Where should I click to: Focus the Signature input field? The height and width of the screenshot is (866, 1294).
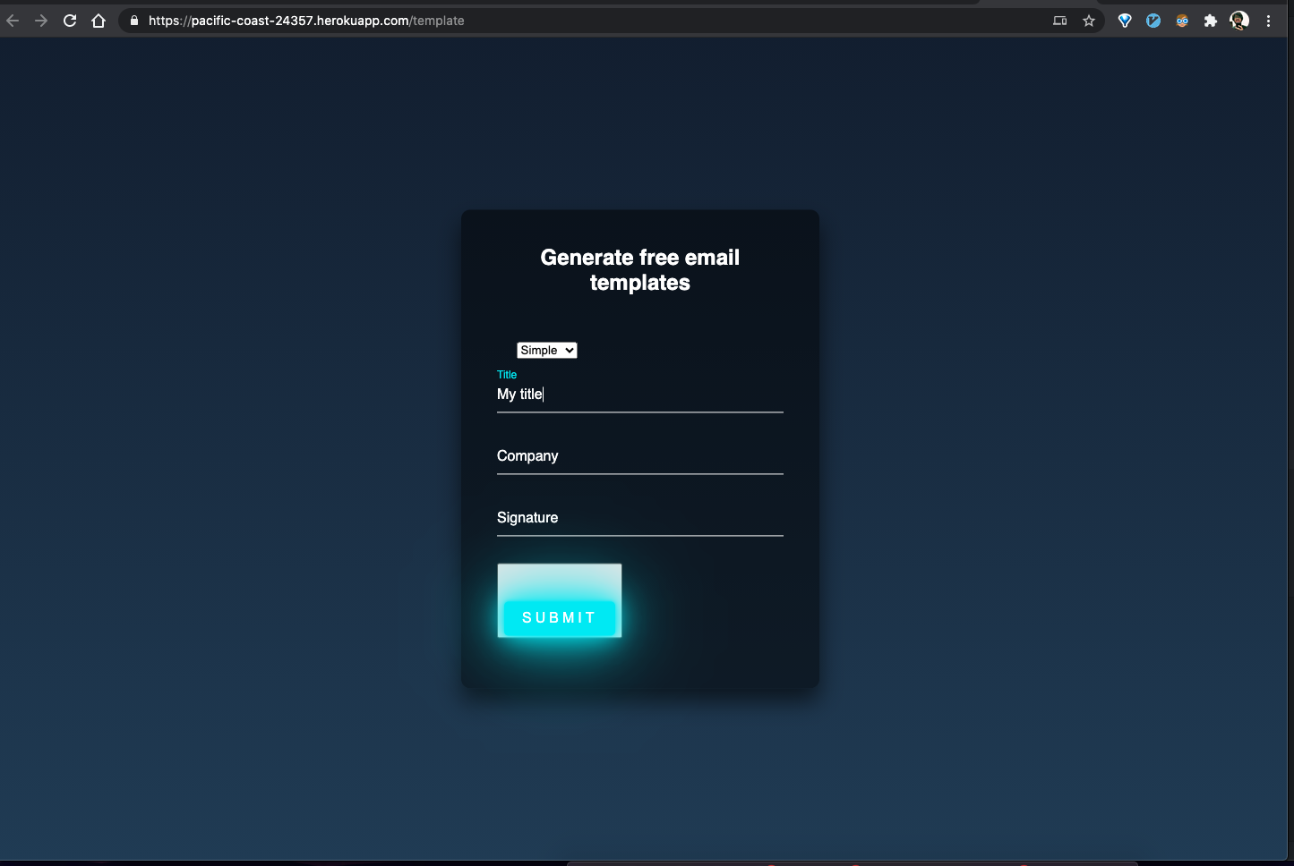(640, 518)
